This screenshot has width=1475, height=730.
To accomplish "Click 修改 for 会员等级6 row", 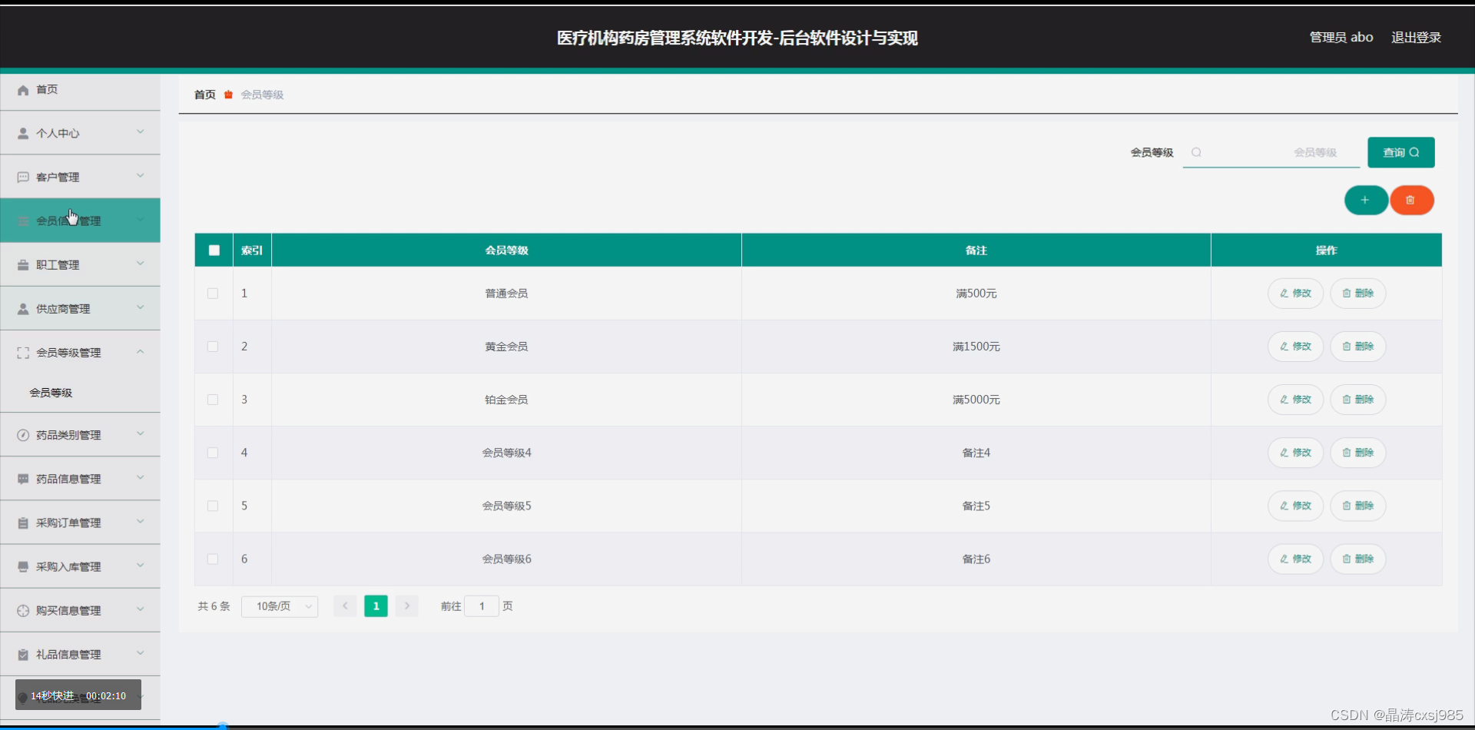I will [x=1295, y=559].
